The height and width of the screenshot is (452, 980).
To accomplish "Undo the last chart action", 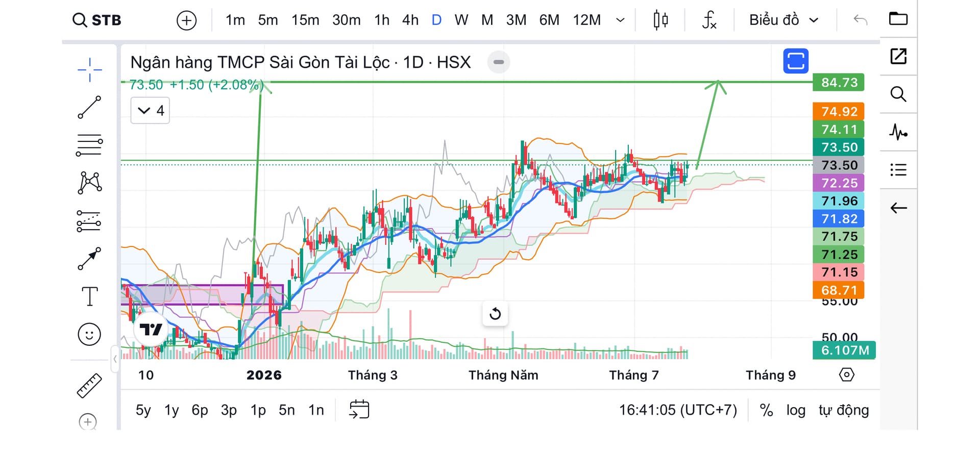I will click(861, 20).
